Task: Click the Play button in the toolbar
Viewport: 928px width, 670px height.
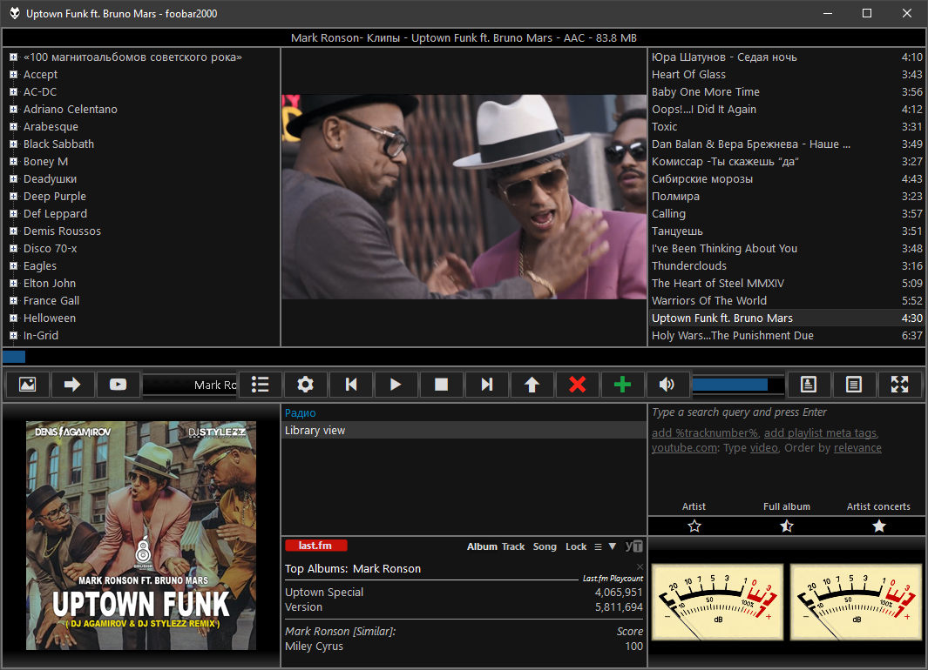Action: pyautogui.click(x=396, y=385)
